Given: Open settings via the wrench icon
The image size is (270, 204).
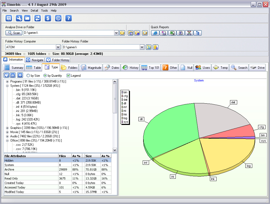Looking at the screenshot, I should (19, 18).
